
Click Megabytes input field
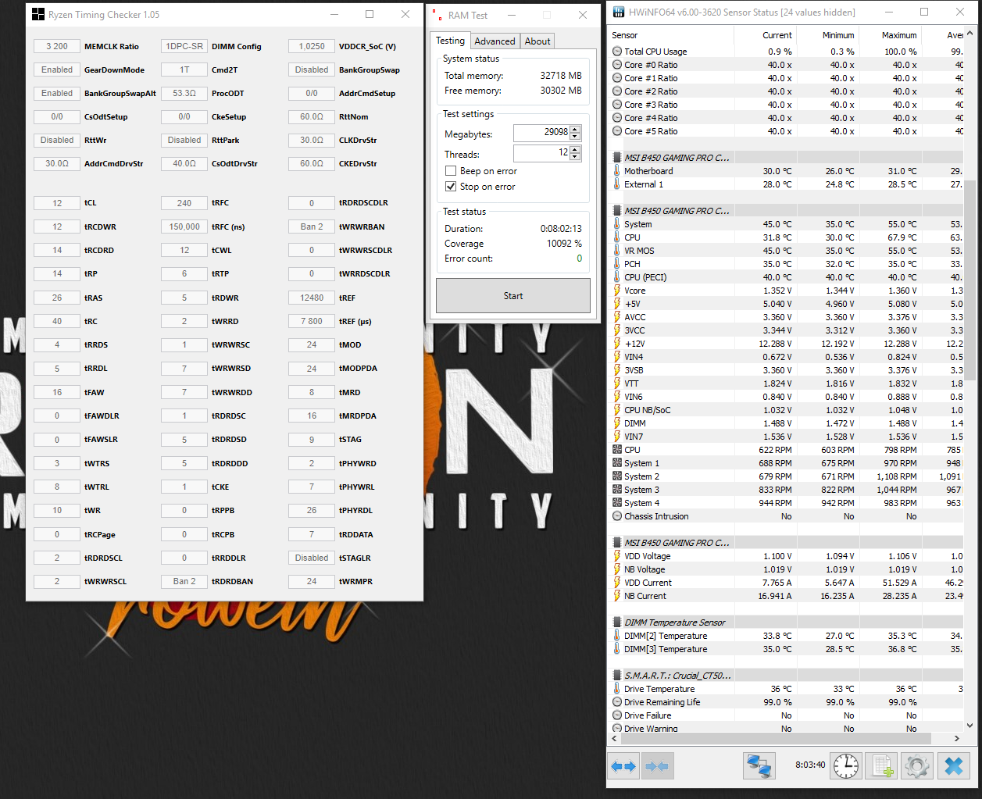point(542,133)
